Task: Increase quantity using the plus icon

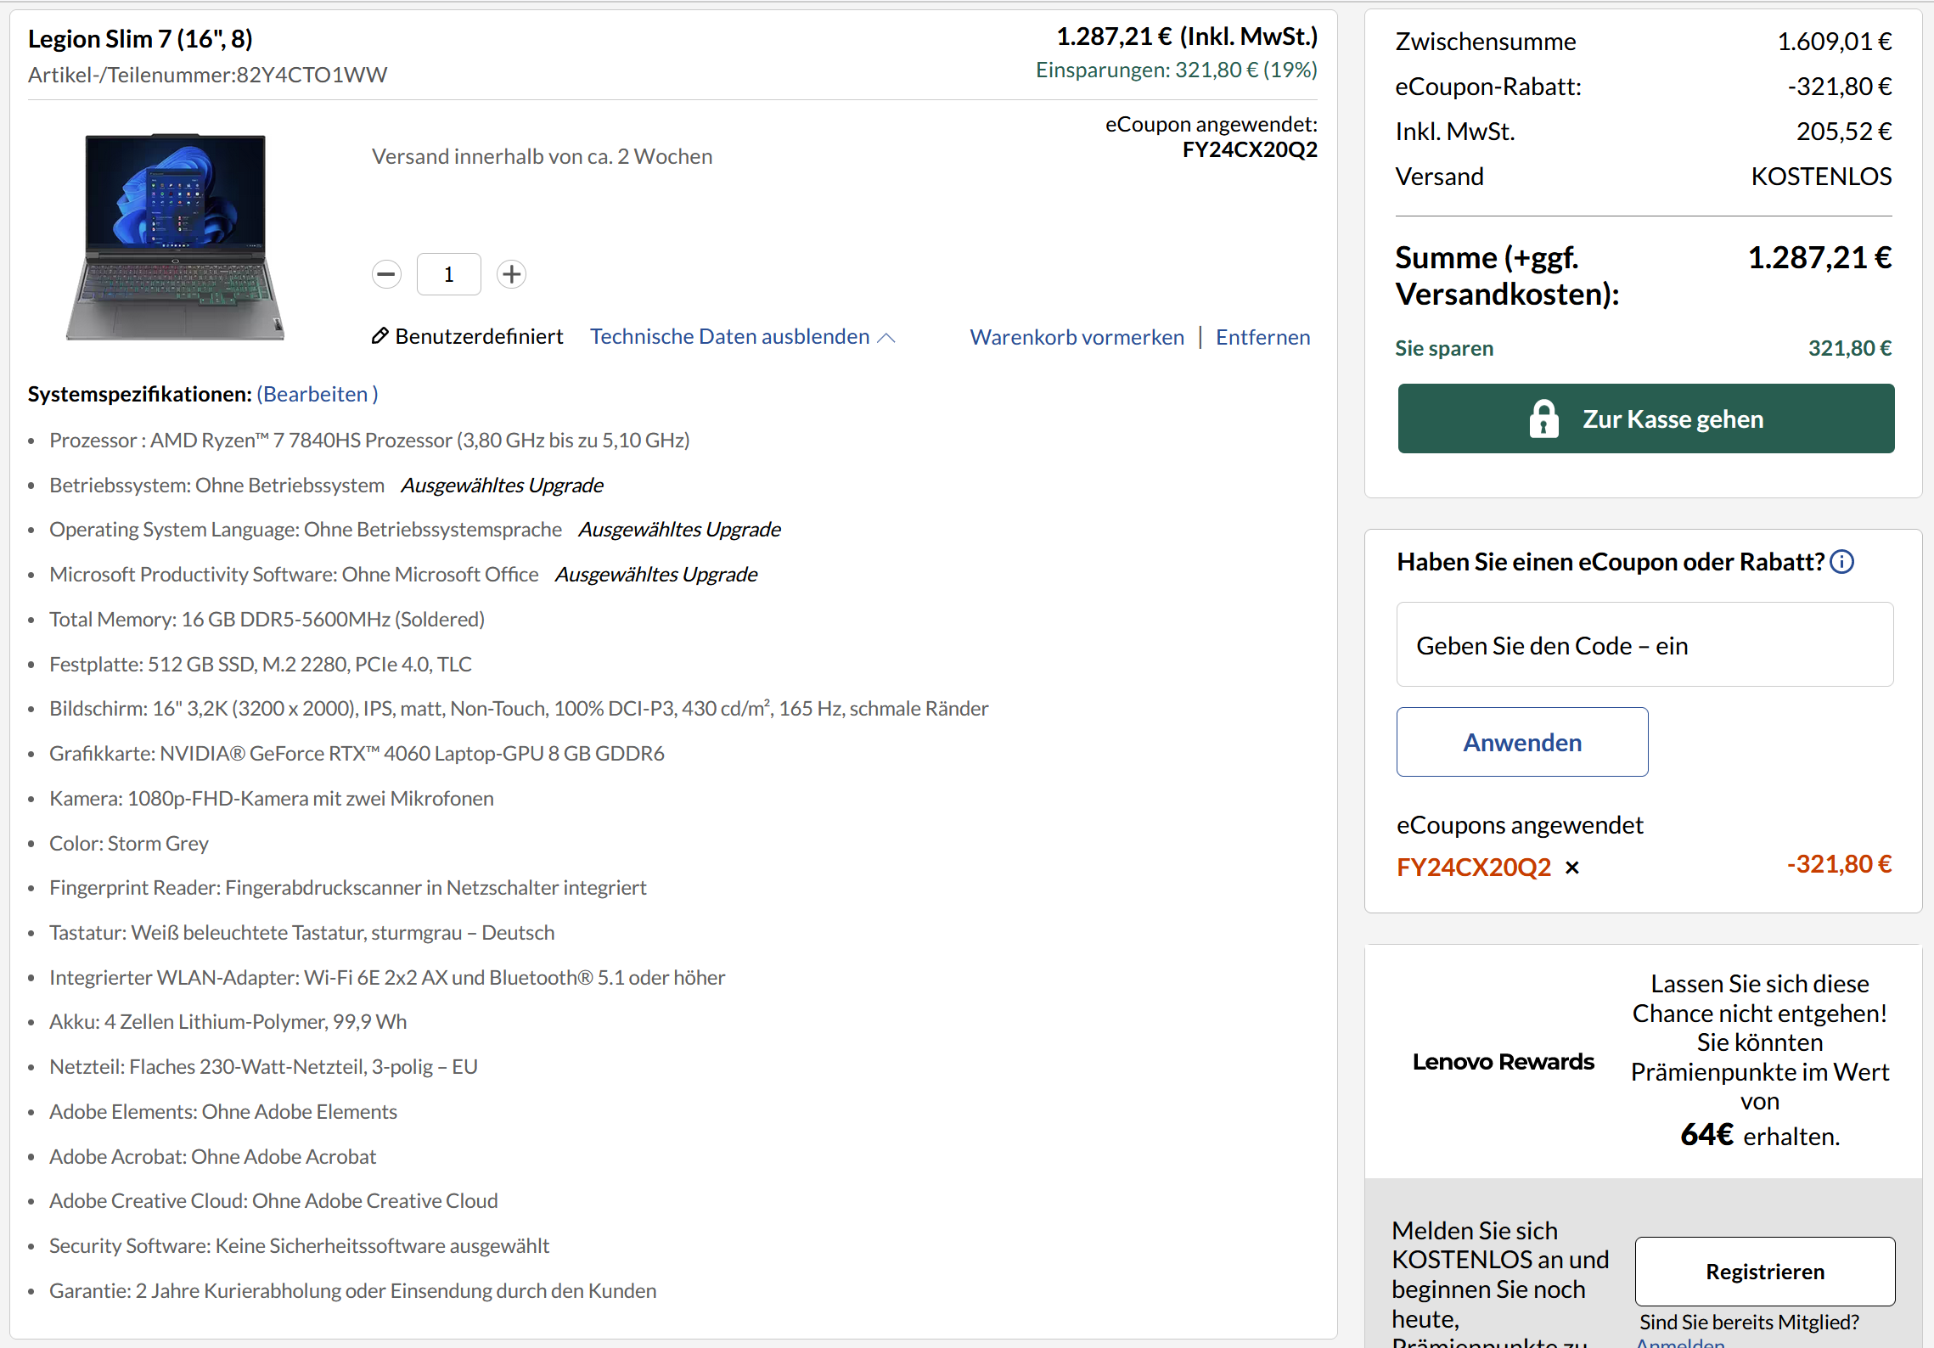Action: [511, 274]
